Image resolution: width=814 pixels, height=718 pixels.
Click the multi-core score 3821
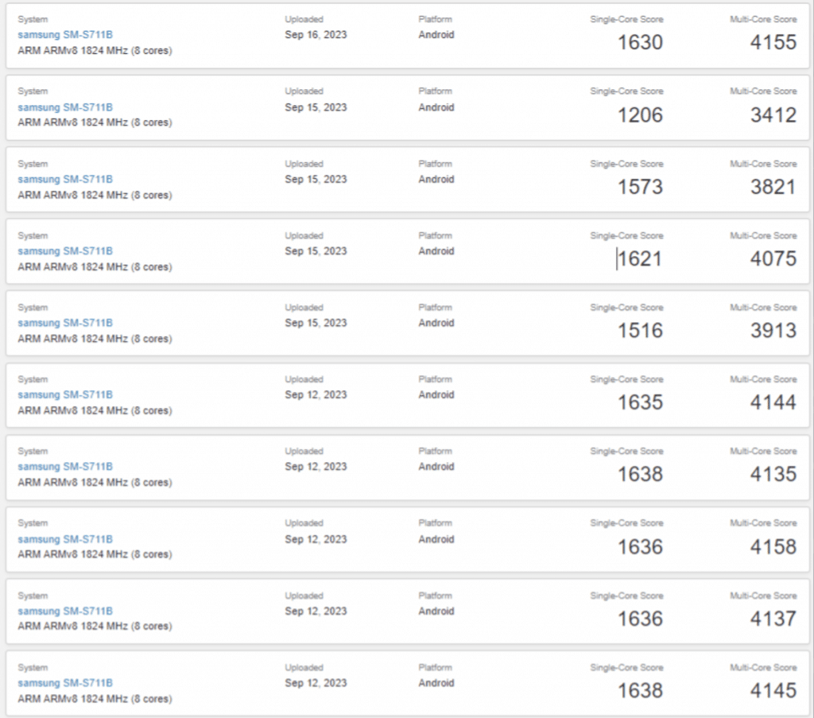pos(773,187)
